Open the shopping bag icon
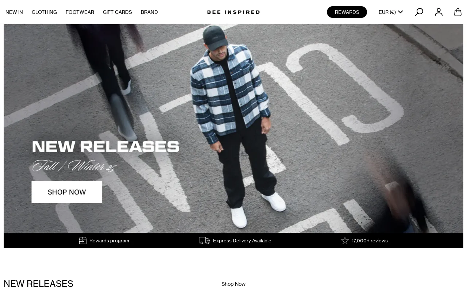Image resolution: width=467 pixels, height=292 pixels. (458, 12)
